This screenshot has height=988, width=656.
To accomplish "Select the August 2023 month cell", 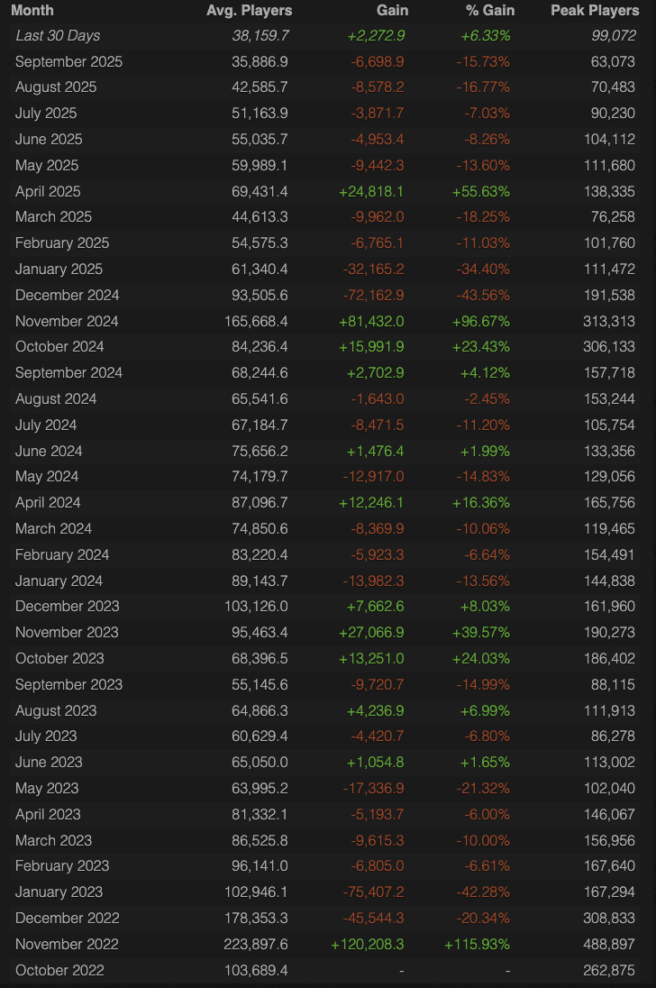I will [56, 710].
